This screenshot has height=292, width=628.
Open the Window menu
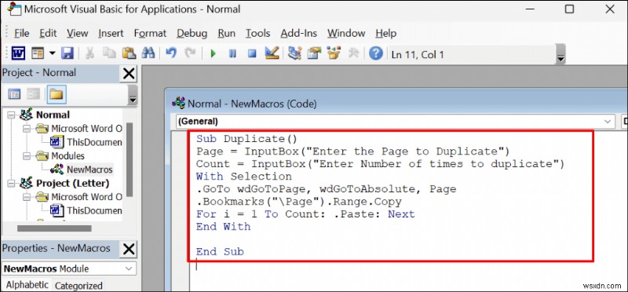346,33
